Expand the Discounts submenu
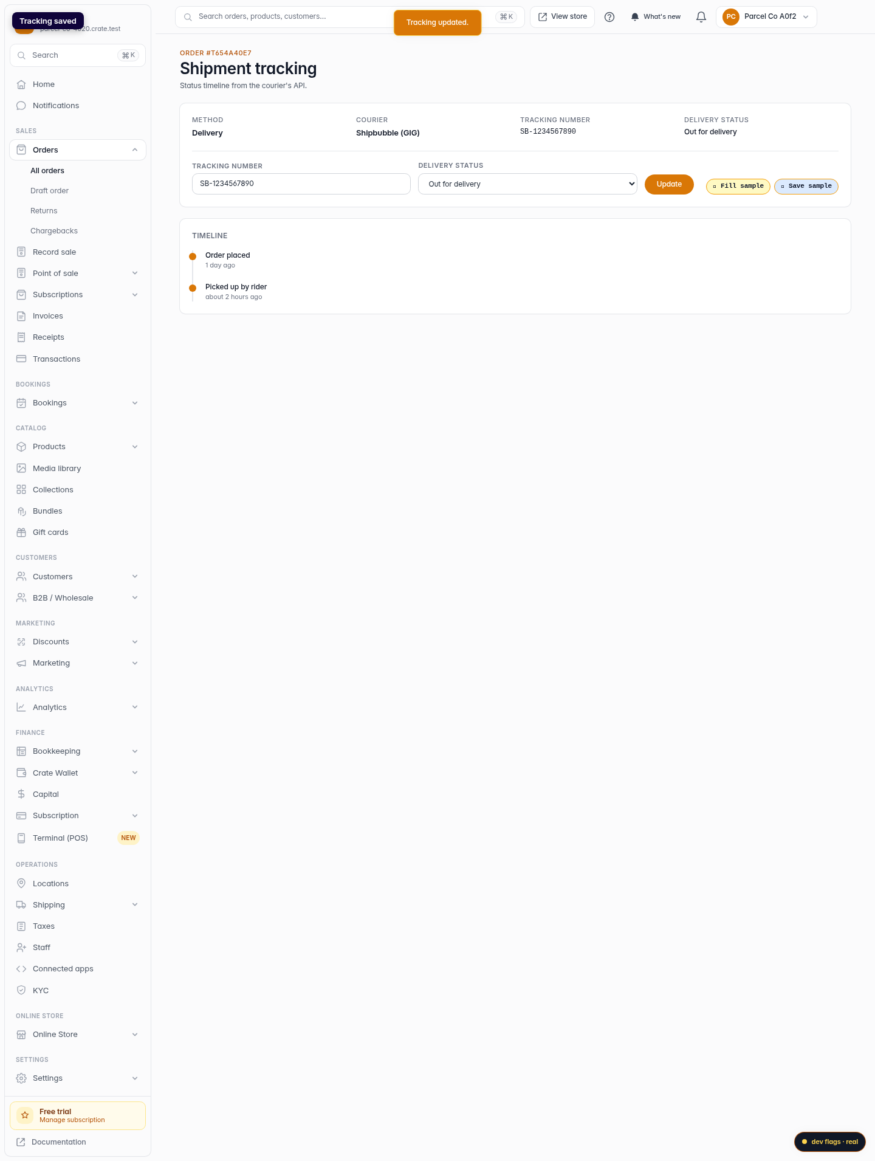875x1161 pixels. click(x=135, y=642)
